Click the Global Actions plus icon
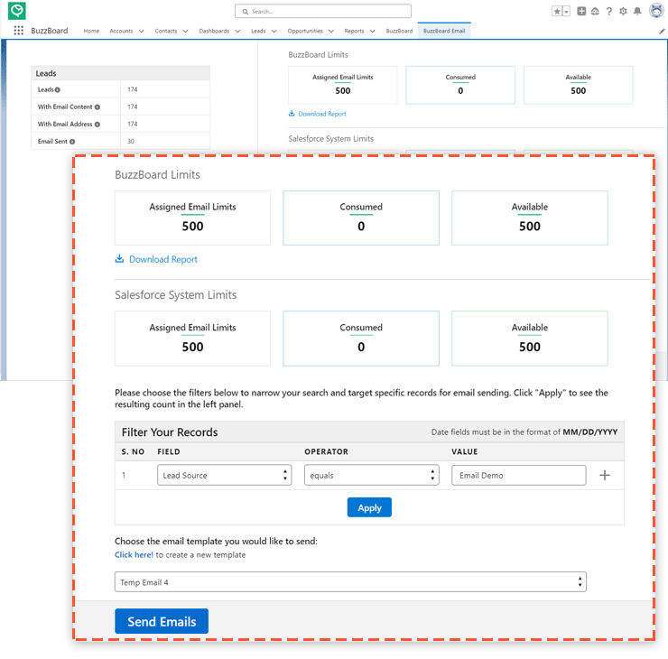The height and width of the screenshot is (659, 668). (x=581, y=11)
